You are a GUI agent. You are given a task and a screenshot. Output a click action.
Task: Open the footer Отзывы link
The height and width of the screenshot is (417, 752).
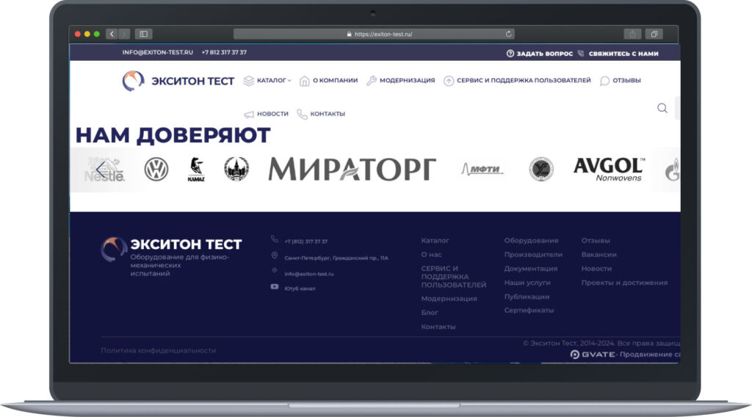tap(595, 241)
